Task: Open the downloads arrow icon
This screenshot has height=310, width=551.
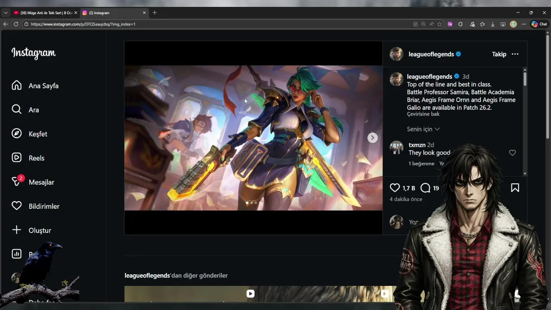Action: click(x=493, y=24)
